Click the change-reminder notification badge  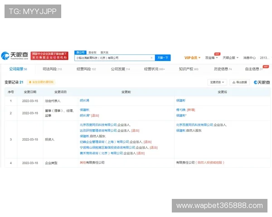[41, 82]
